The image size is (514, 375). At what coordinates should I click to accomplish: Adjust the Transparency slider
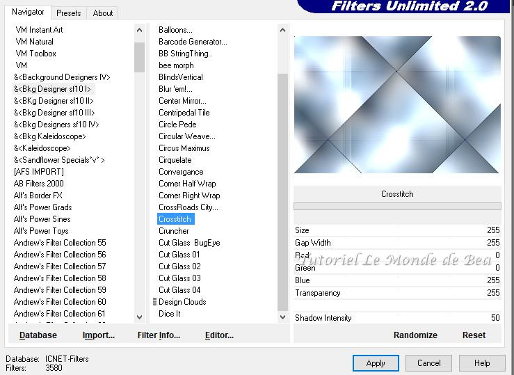point(397,293)
